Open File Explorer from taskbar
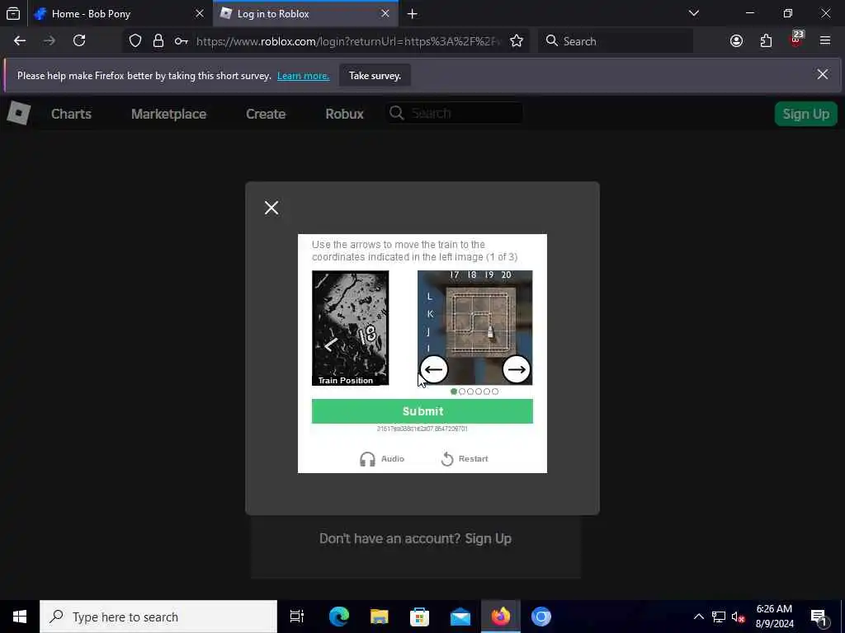This screenshot has width=845, height=633. (380, 617)
